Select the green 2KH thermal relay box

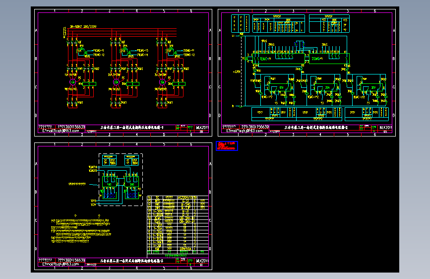pyautogui.click(x=132, y=84)
